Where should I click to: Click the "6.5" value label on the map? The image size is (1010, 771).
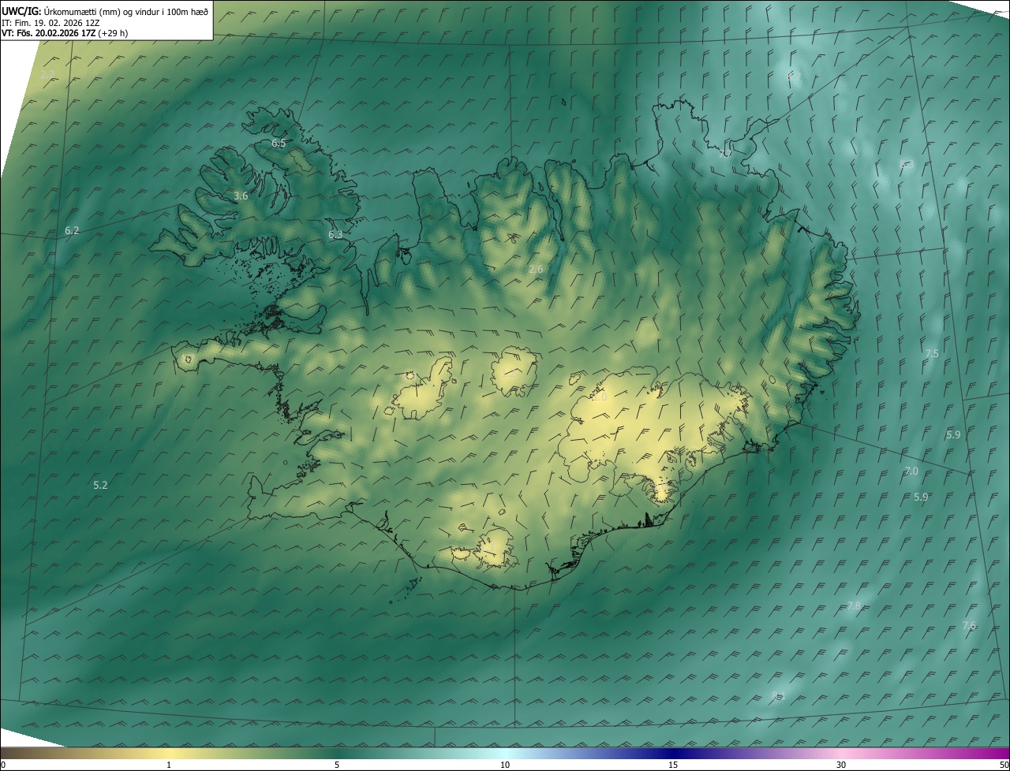point(279,143)
